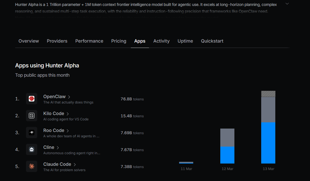Open the Roo Code app link

54,131
